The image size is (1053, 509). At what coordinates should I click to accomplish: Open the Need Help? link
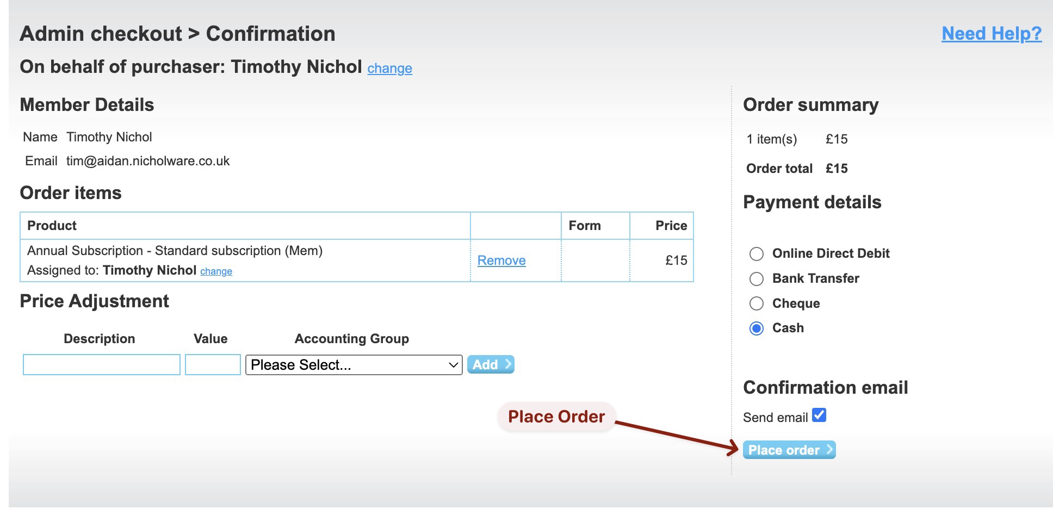(x=991, y=34)
